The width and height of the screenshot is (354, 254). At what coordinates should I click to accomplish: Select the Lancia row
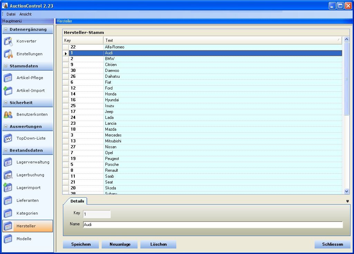pos(202,123)
